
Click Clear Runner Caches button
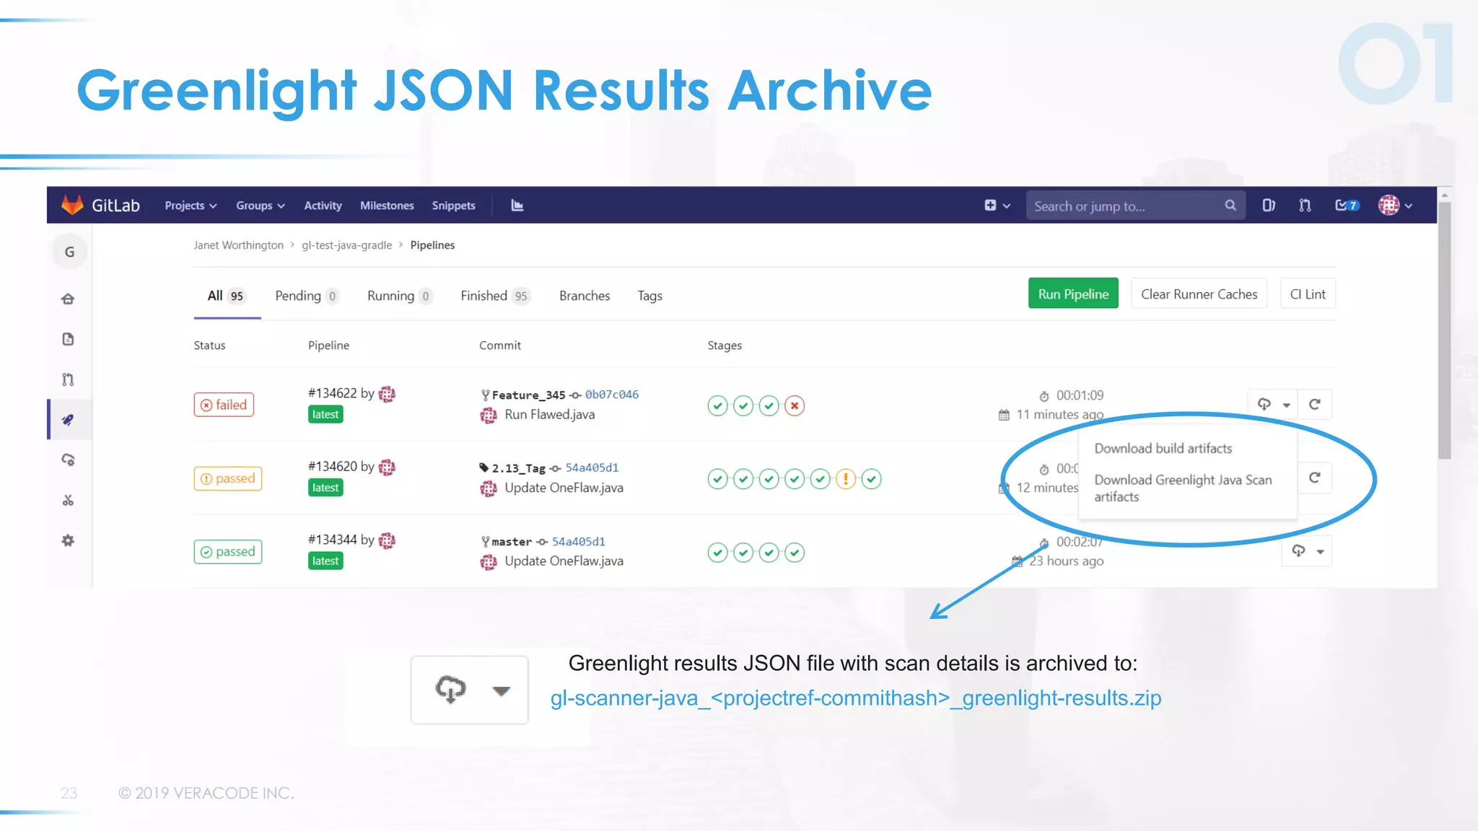click(1199, 294)
